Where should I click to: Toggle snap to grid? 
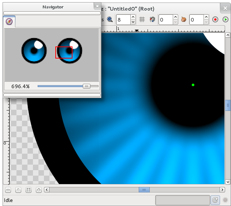tap(152, 19)
